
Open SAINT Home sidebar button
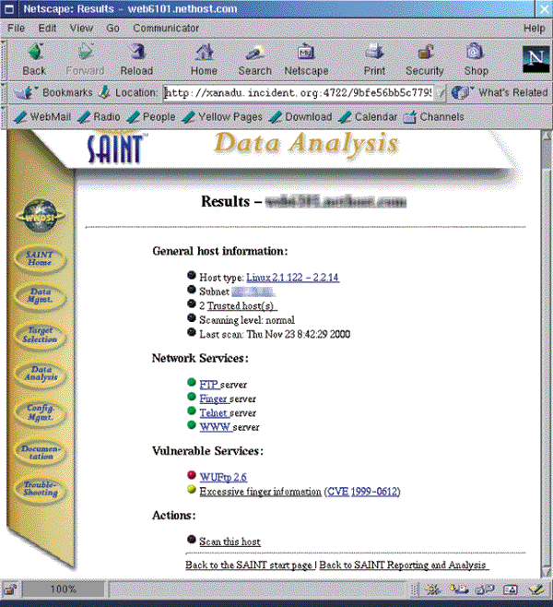click(40, 258)
